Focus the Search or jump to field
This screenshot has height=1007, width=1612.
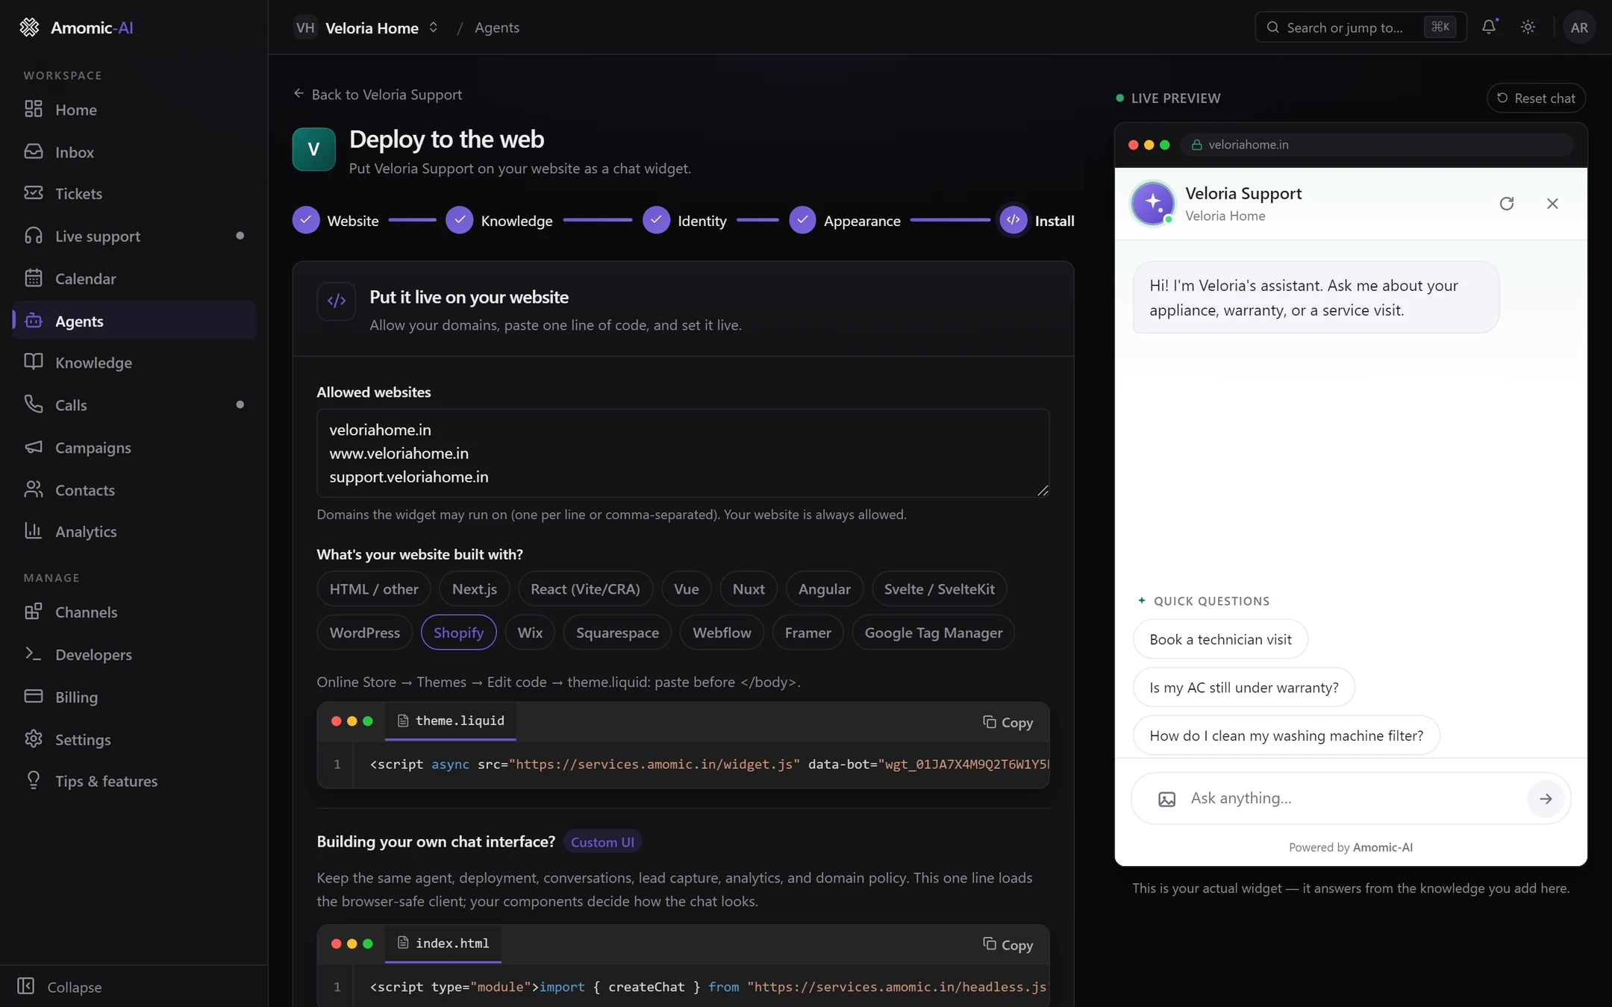tap(1360, 28)
